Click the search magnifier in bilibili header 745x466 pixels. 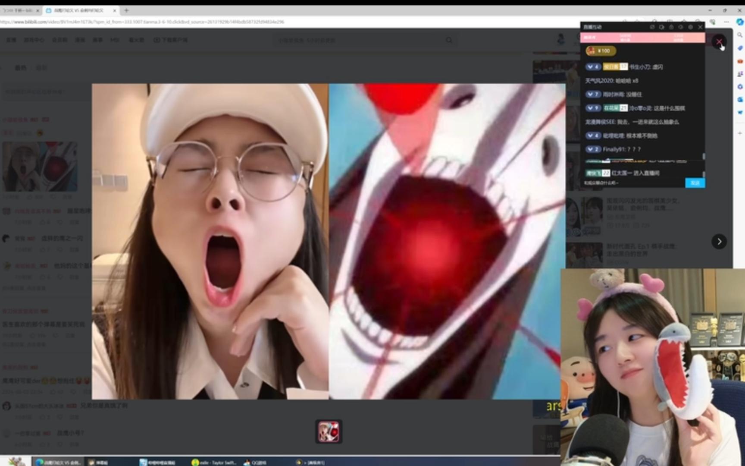tap(449, 40)
